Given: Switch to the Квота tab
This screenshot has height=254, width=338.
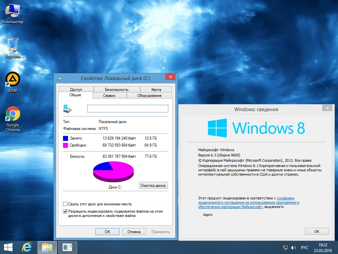Looking at the screenshot, I should (156, 89).
